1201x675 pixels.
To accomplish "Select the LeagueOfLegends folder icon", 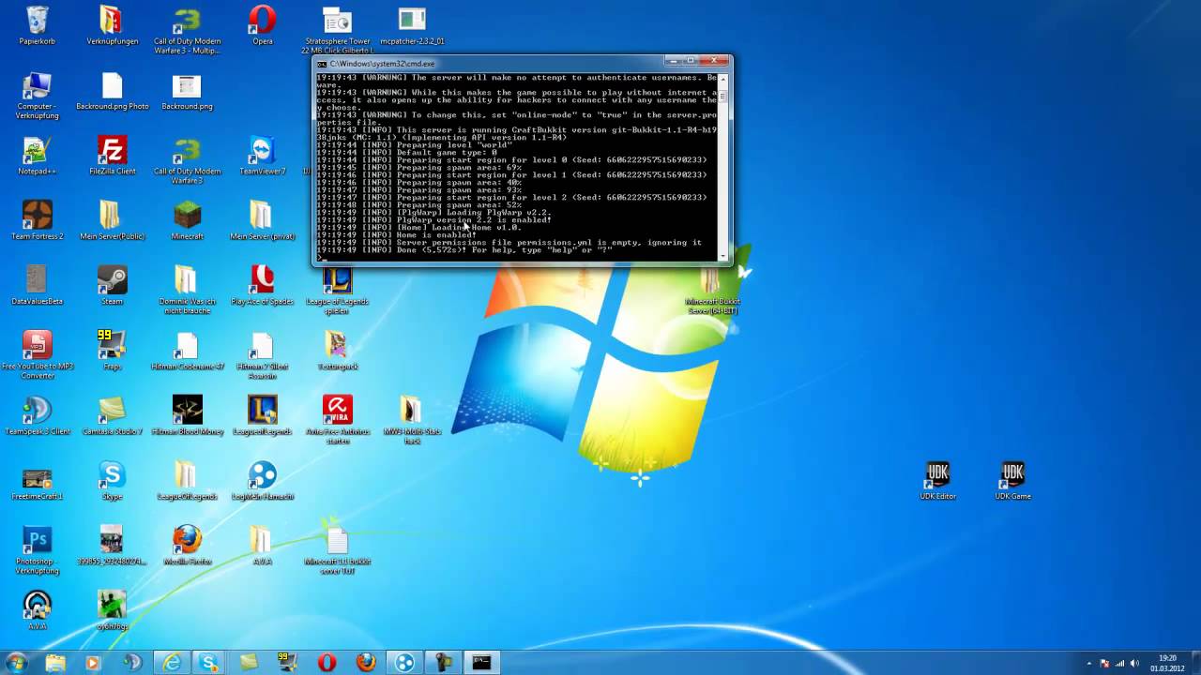I will click(x=187, y=481).
